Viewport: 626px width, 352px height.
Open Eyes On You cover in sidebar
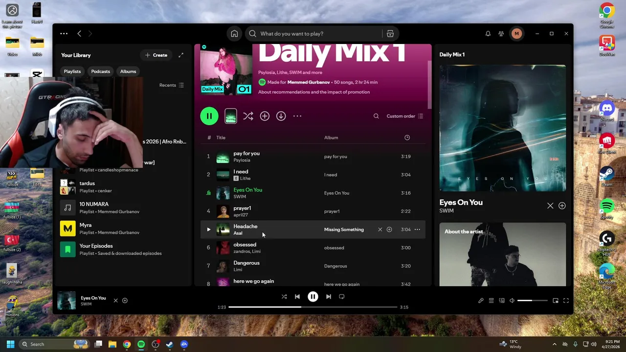coord(503,128)
